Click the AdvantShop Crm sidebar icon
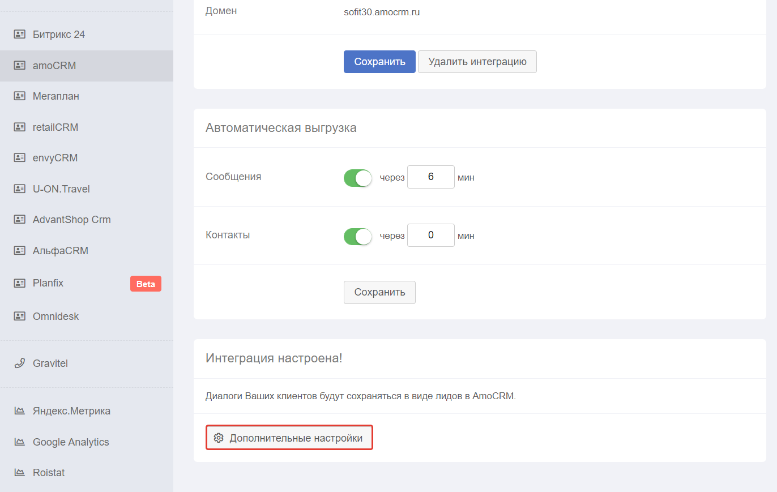This screenshot has width=777, height=492. (20, 220)
